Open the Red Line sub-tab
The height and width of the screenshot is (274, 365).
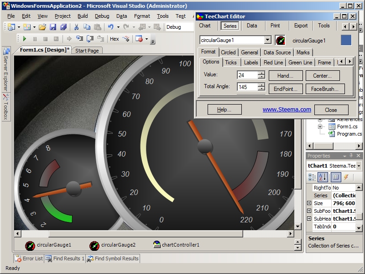[x=273, y=63]
